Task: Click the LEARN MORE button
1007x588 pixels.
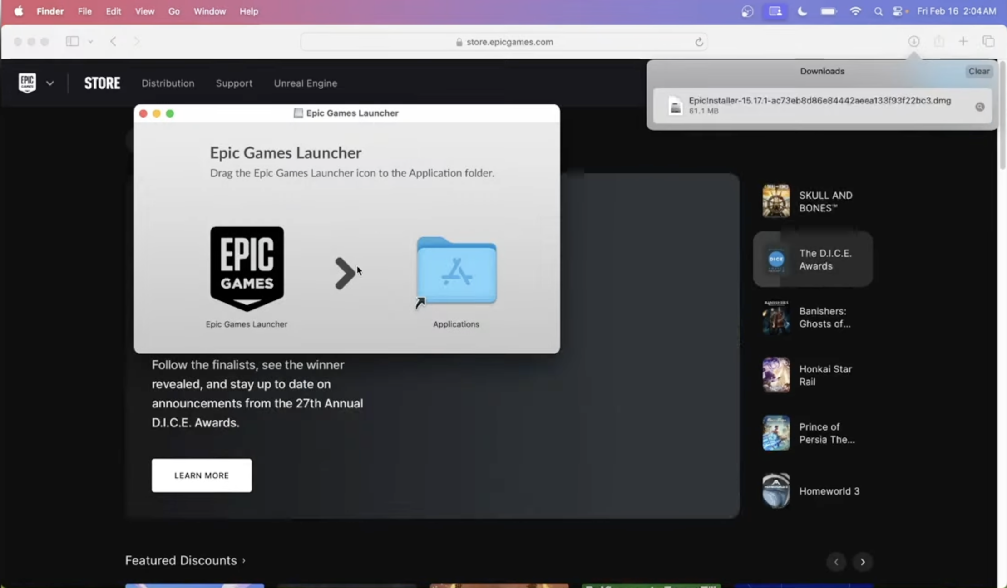Action: point(202,475)
